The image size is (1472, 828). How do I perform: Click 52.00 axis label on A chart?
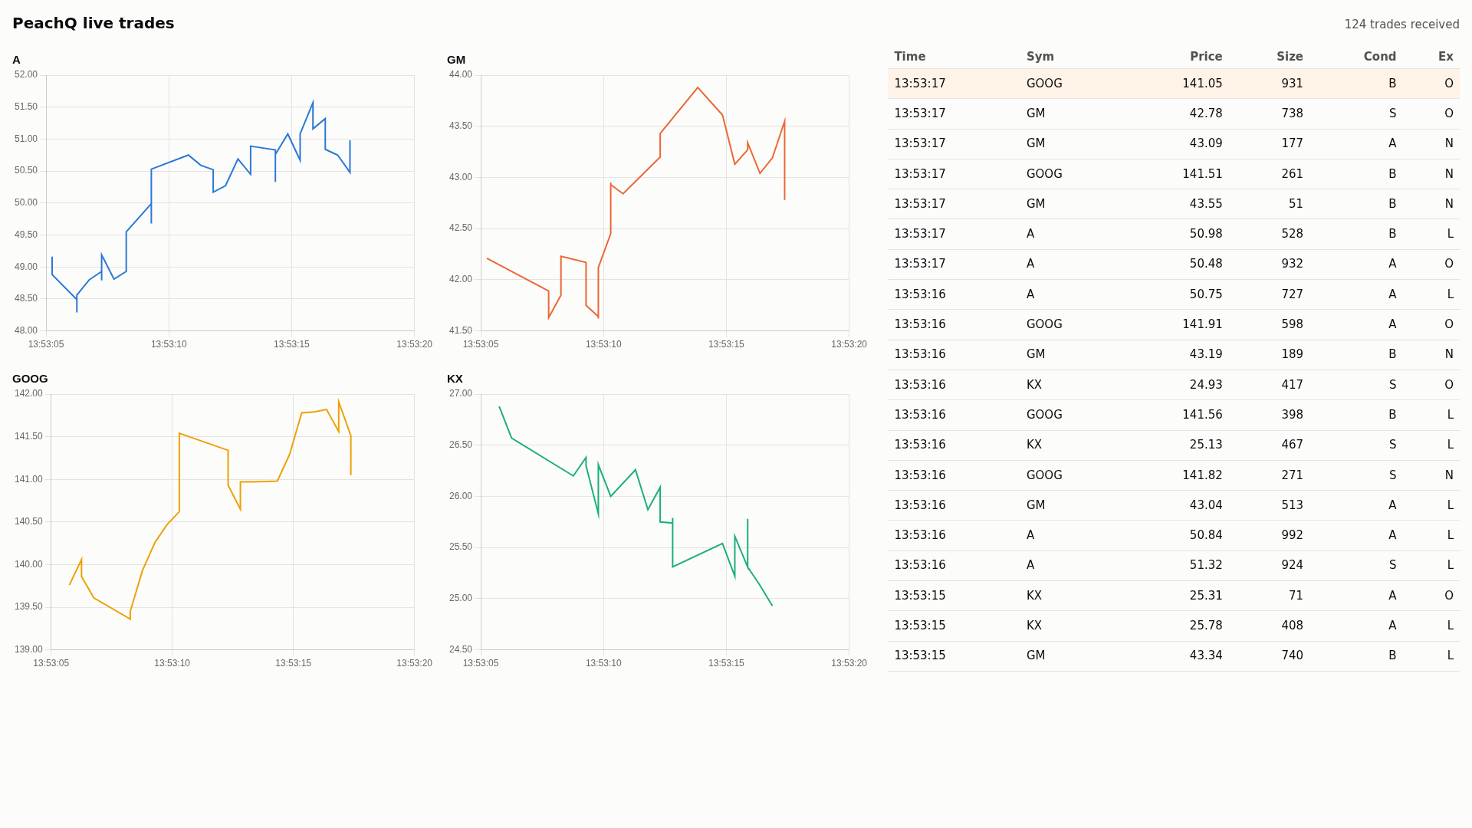[x=26, y=74]
